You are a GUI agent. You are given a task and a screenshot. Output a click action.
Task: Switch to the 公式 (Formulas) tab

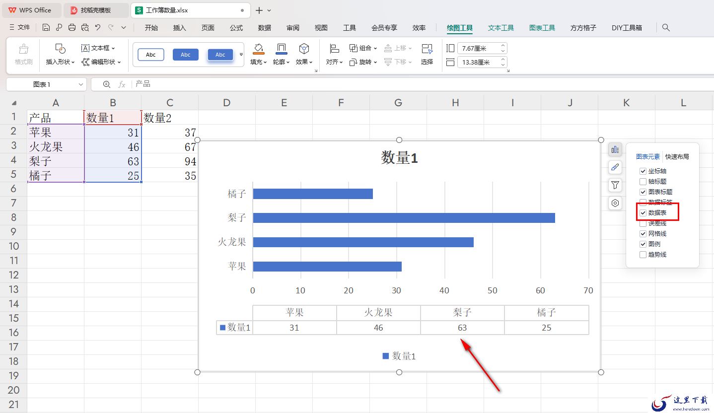[x=236, y=28]
